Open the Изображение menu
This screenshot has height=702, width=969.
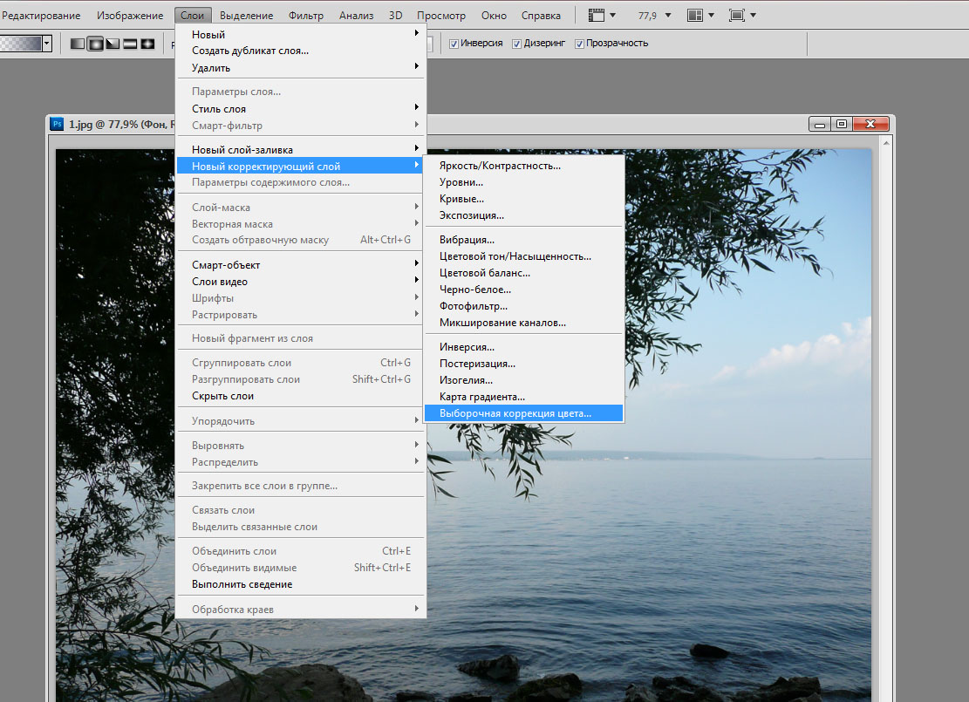coord(130,16)
